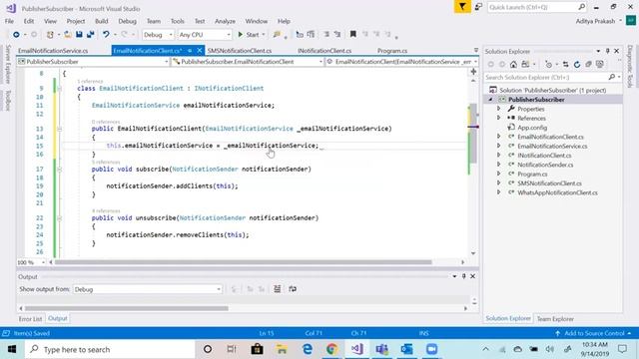Image resolution: width=639 pixels, height=359 pixels.
Task: Click Solution Explorer Collapse All icon
Action: pyautogui.click(x=588, y=64)
